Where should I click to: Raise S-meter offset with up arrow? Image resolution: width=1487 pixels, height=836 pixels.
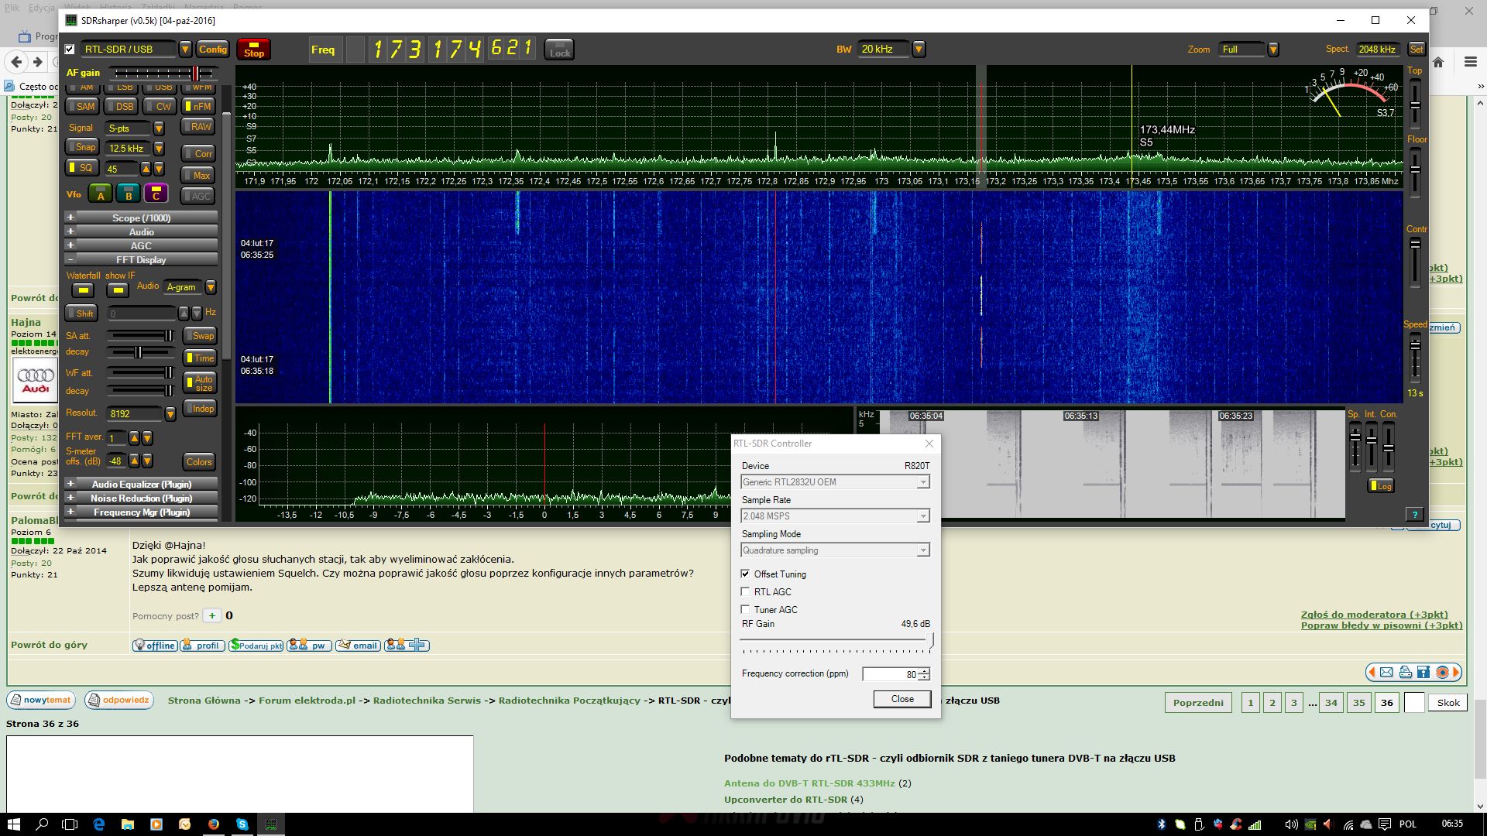click(x=134, y=461)
